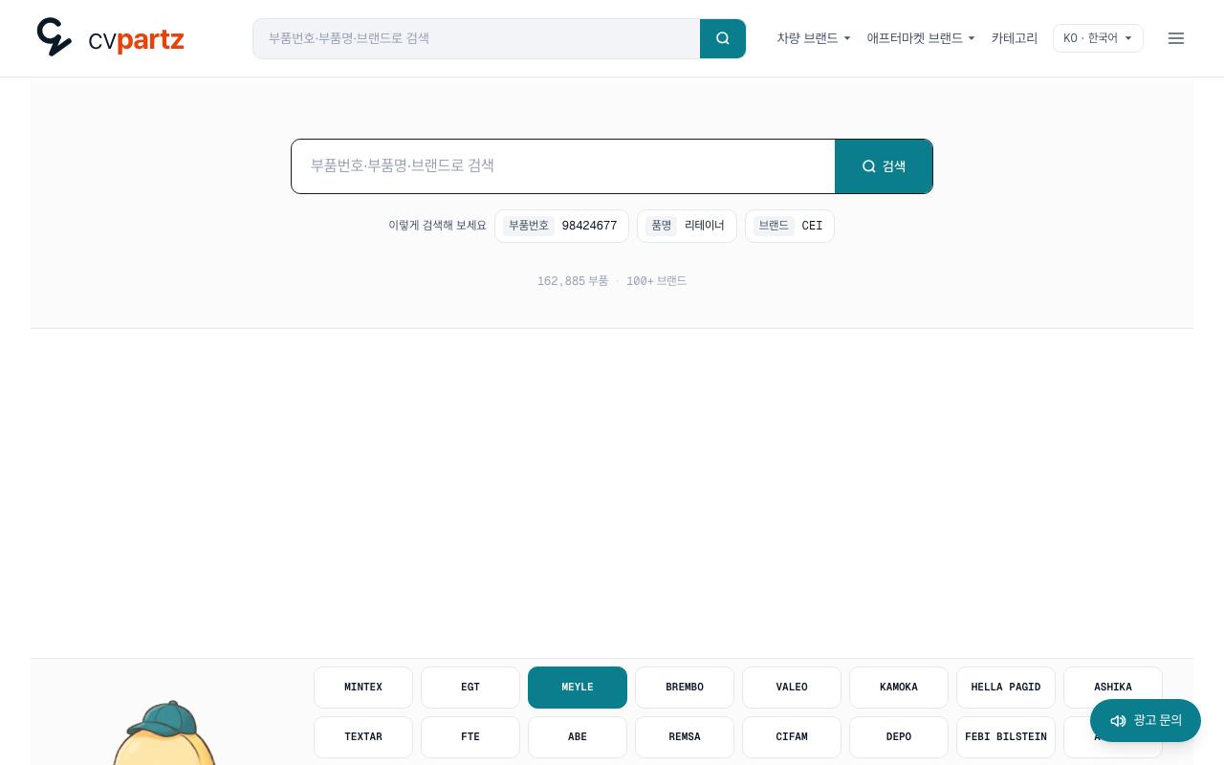Viewport: 1224px width, 765px height.
Task: Select the KAMOKA brand chip
Action: coord(899,688)
